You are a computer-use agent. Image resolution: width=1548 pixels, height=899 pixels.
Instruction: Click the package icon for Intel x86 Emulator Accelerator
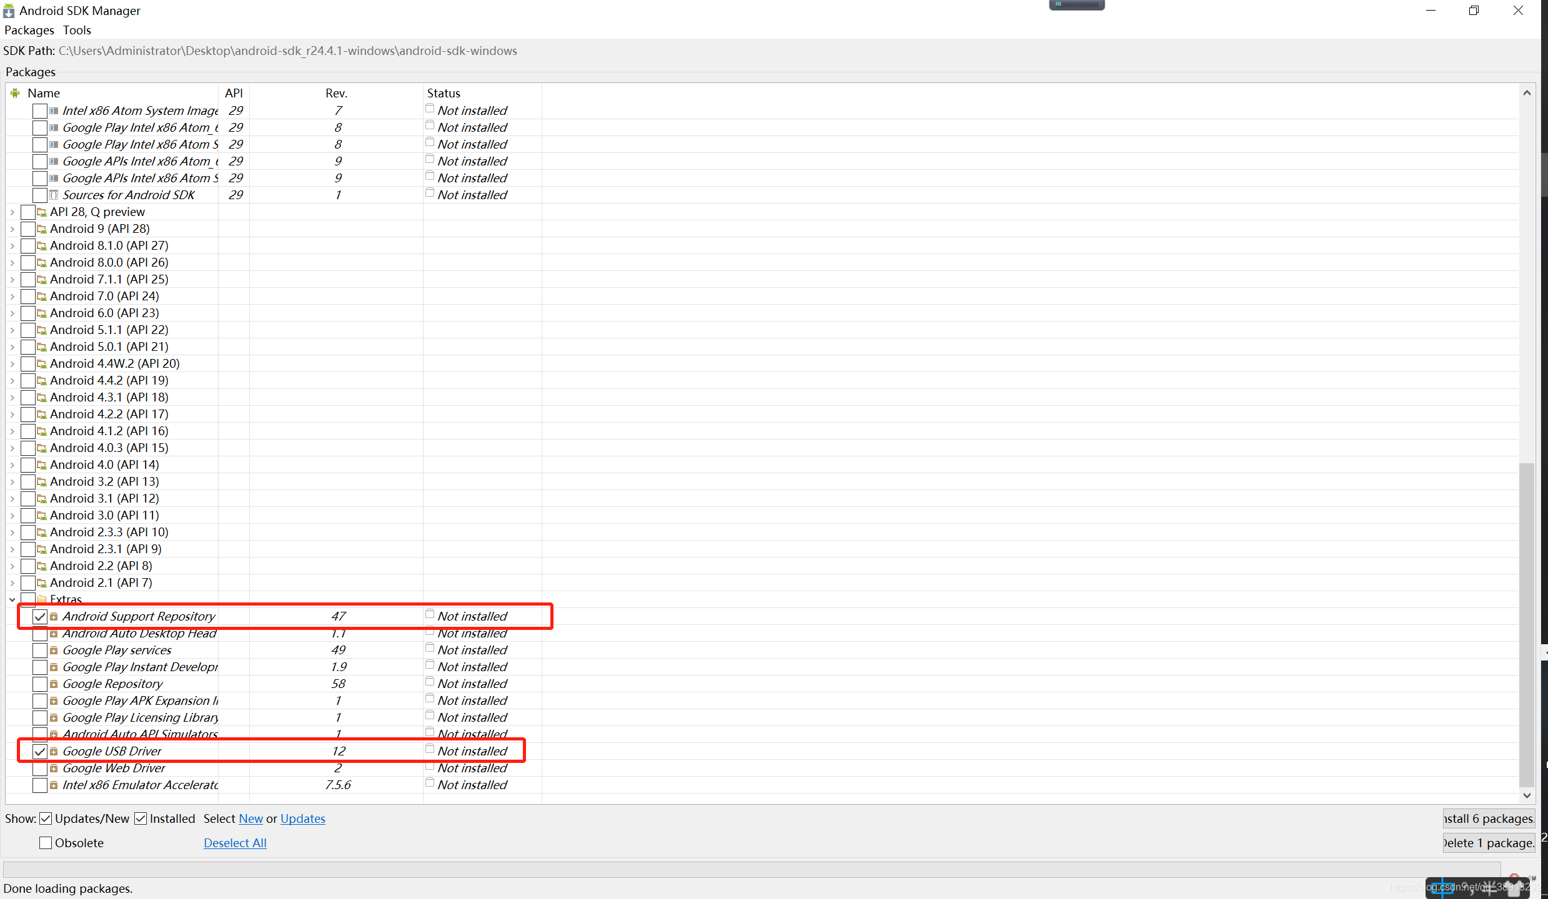54,785
